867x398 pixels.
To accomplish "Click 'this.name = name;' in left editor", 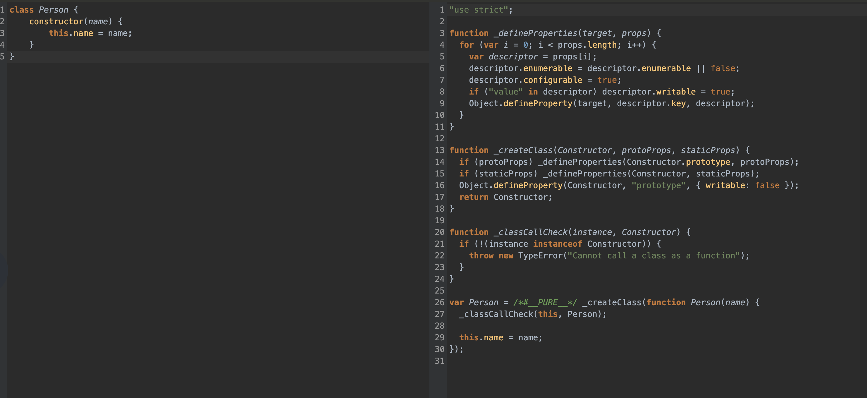I will coord(90,33).
